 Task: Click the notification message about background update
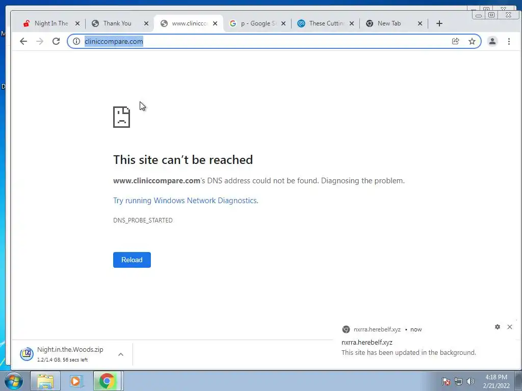tap(408, 352)
